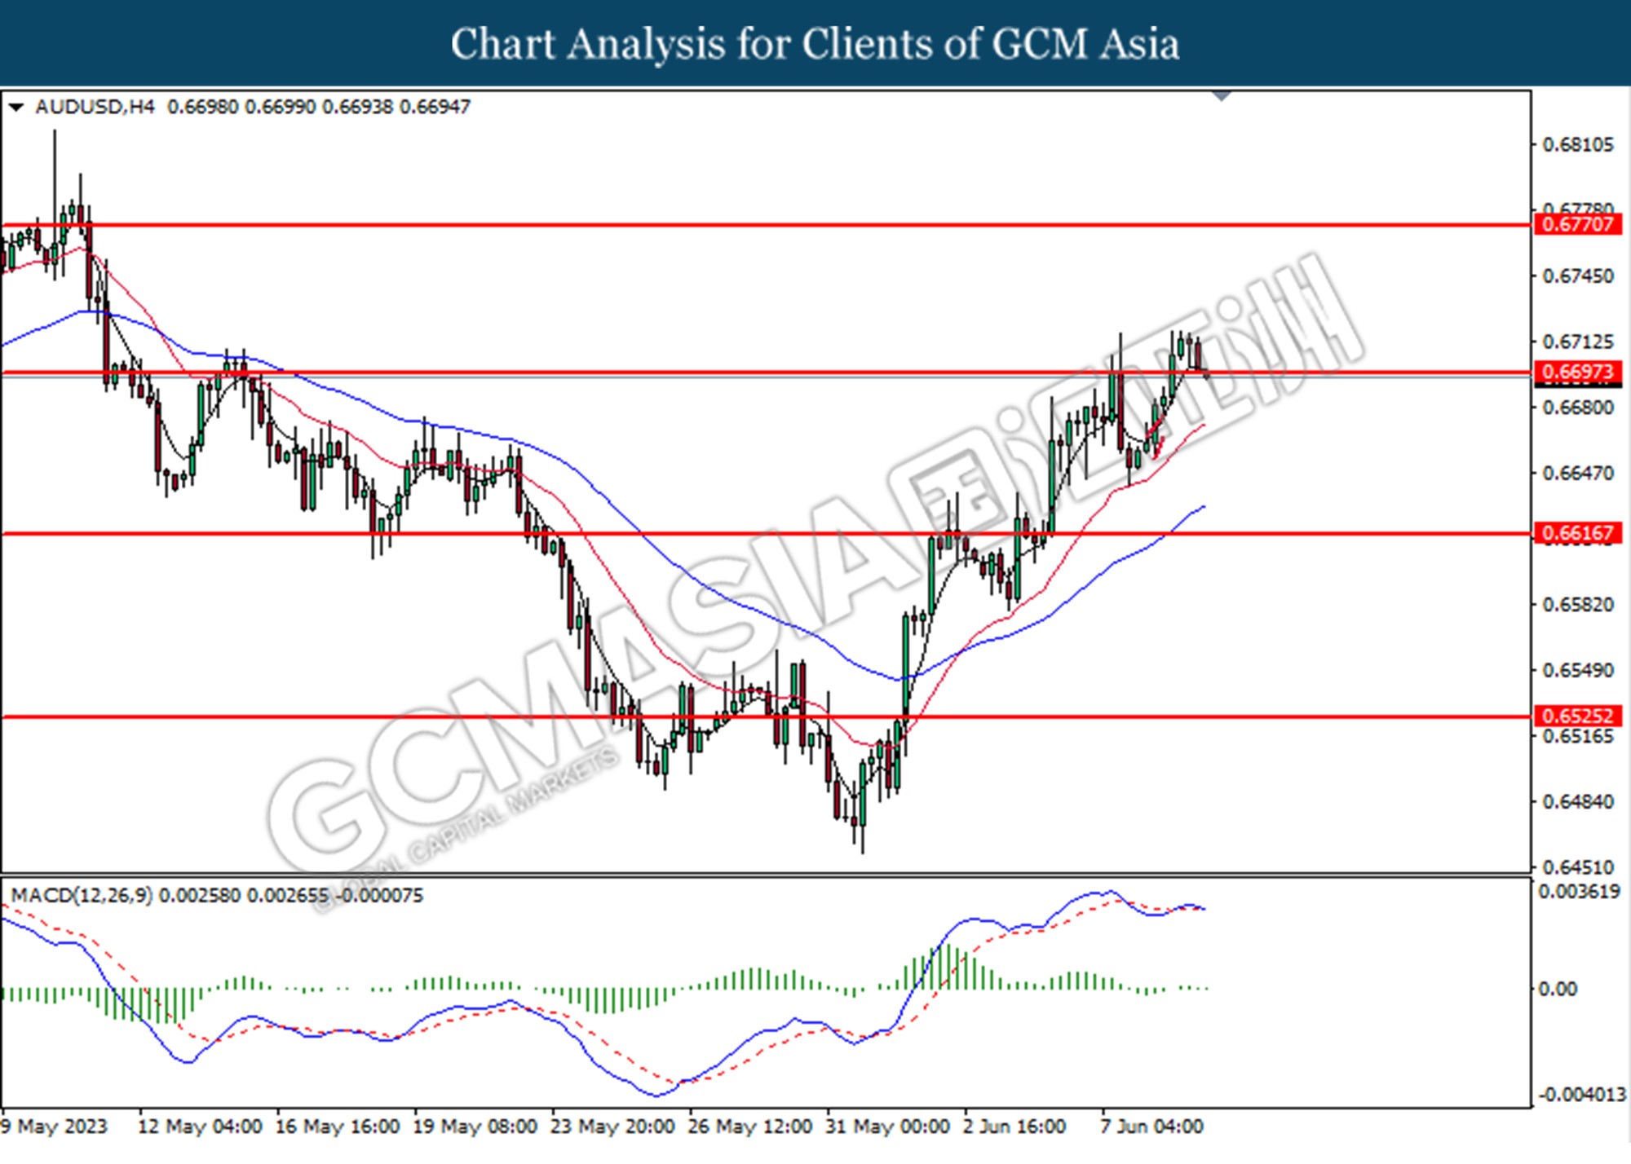Click the 12 May 04:00 time label

(x=200, y=1127)
